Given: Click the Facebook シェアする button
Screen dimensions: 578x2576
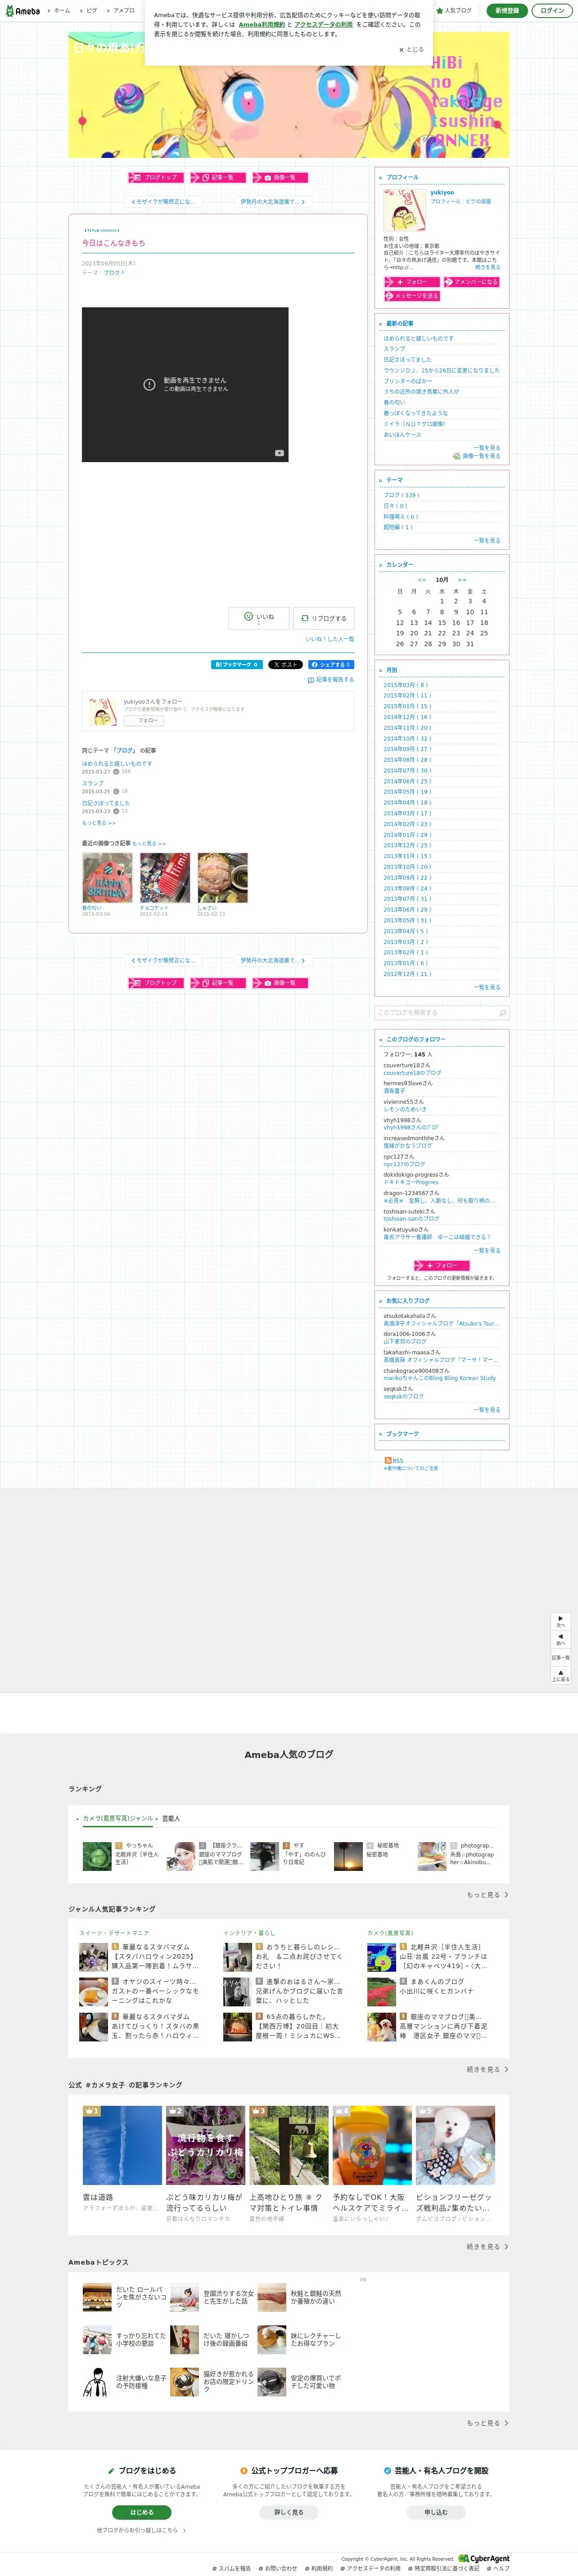Looking at the screenshot, I should point(330,664).
